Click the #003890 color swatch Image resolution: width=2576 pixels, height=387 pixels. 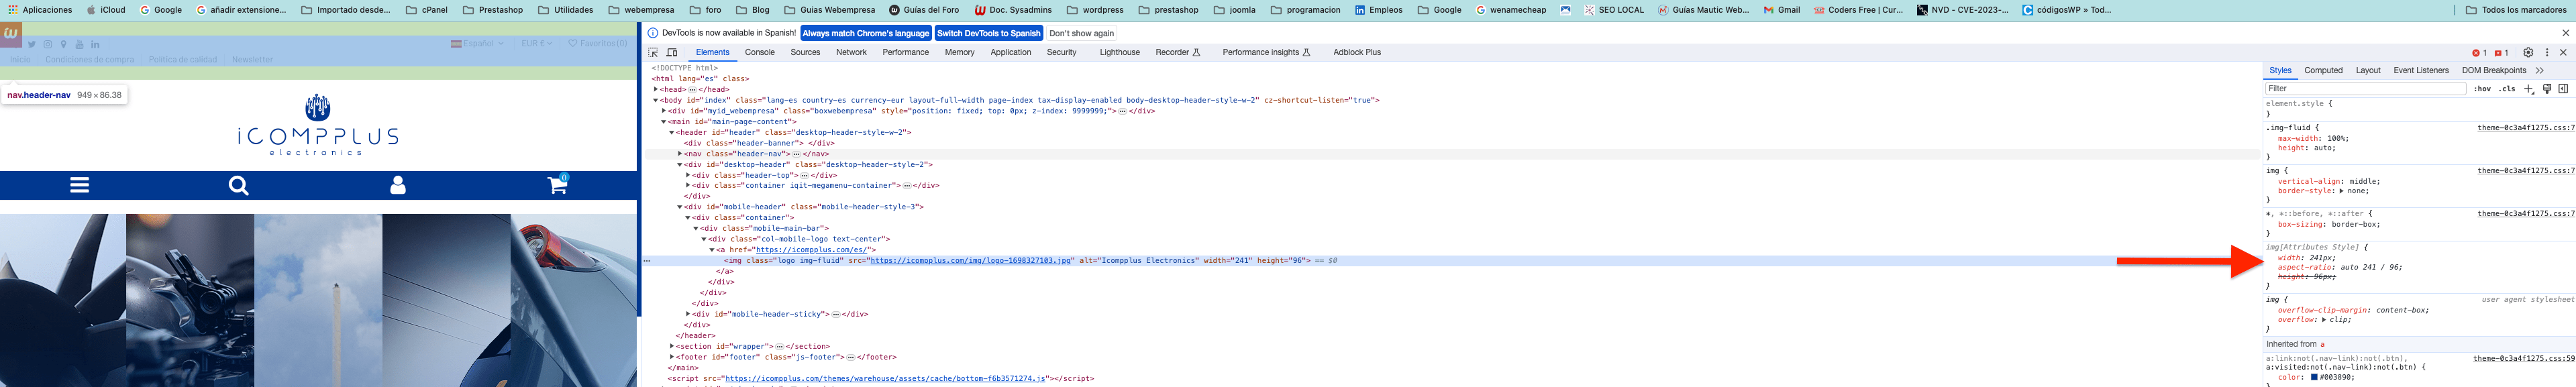click(2313, 378)
